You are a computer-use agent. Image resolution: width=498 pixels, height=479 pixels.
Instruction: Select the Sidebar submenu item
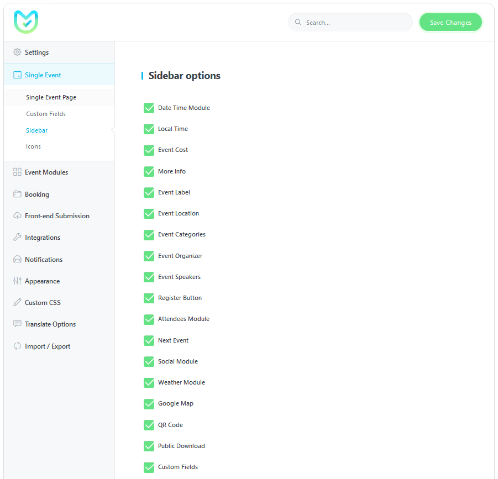[x=37, y=130]
